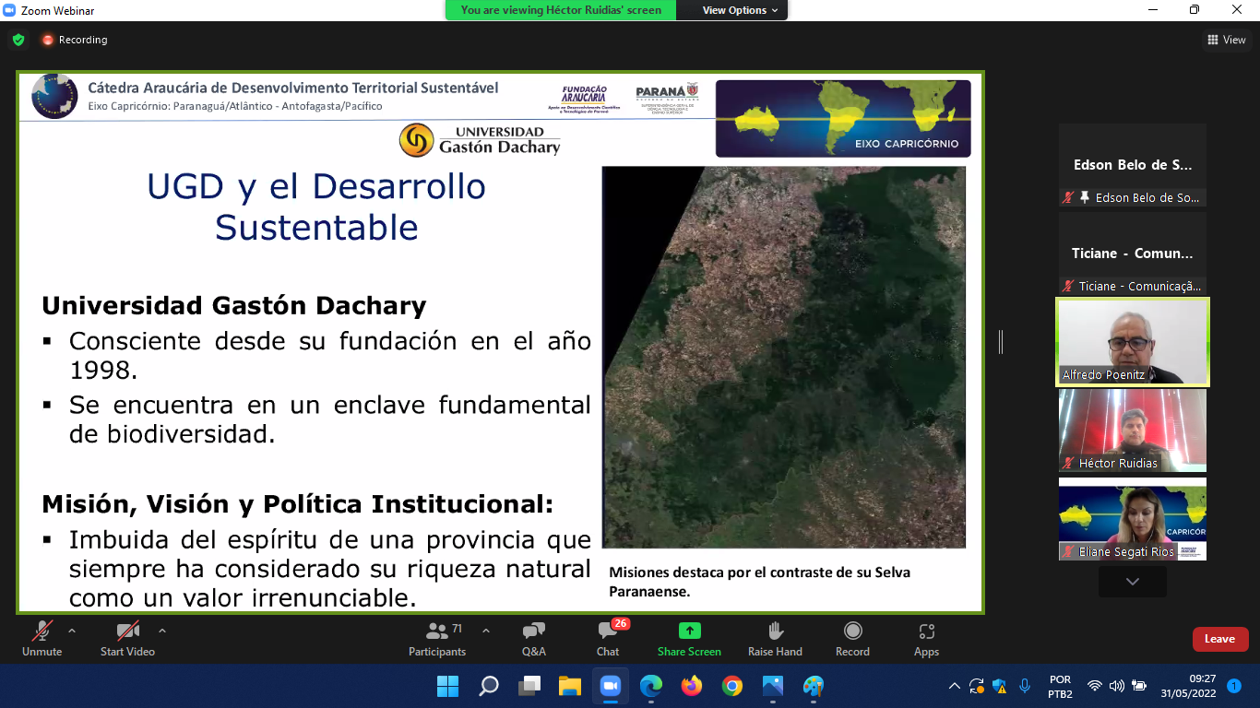The image size is (1260, 708).
Task: Open the Paint app on taskbar
Action: (x=813, y=686)
